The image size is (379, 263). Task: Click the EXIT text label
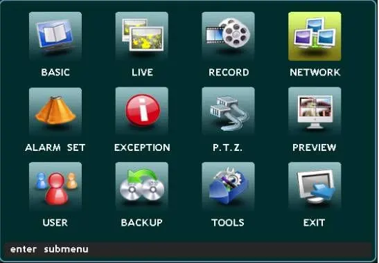pos(314,222)
